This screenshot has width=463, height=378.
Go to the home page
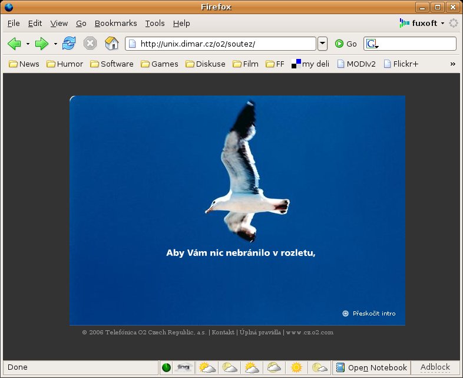[111, 44]
